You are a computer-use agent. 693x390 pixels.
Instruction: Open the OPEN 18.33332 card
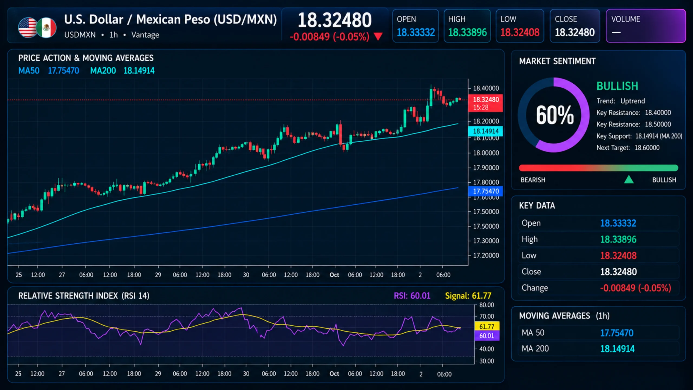point(415,26)
